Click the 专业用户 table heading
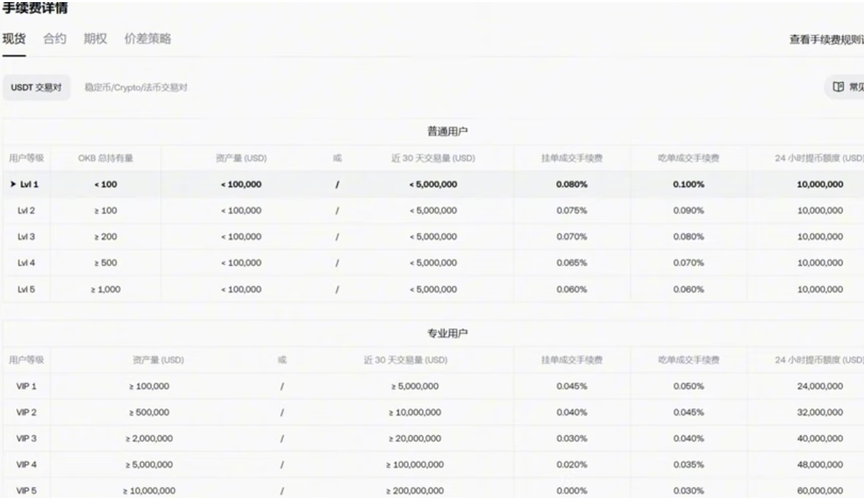Viewport: 864px width, 498px height. pyautogui.click(x=449, y=333)
